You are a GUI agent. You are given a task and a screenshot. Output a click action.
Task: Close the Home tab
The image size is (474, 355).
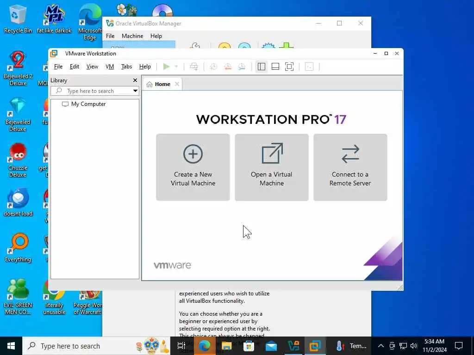click(x=177, y=84)
